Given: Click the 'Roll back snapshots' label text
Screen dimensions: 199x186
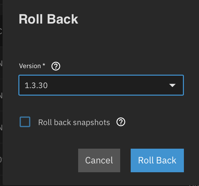Looking at the screenshot, I should tap(74, 122).
